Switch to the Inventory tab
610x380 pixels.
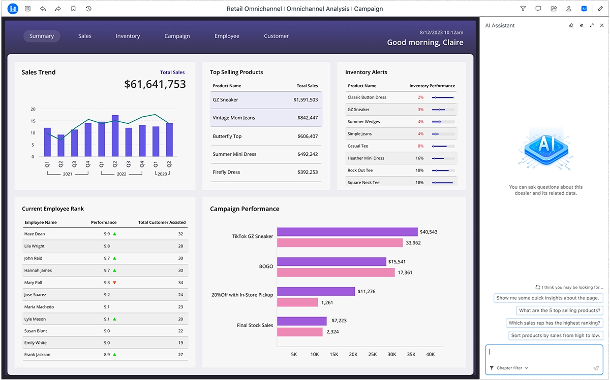[128, 36]
